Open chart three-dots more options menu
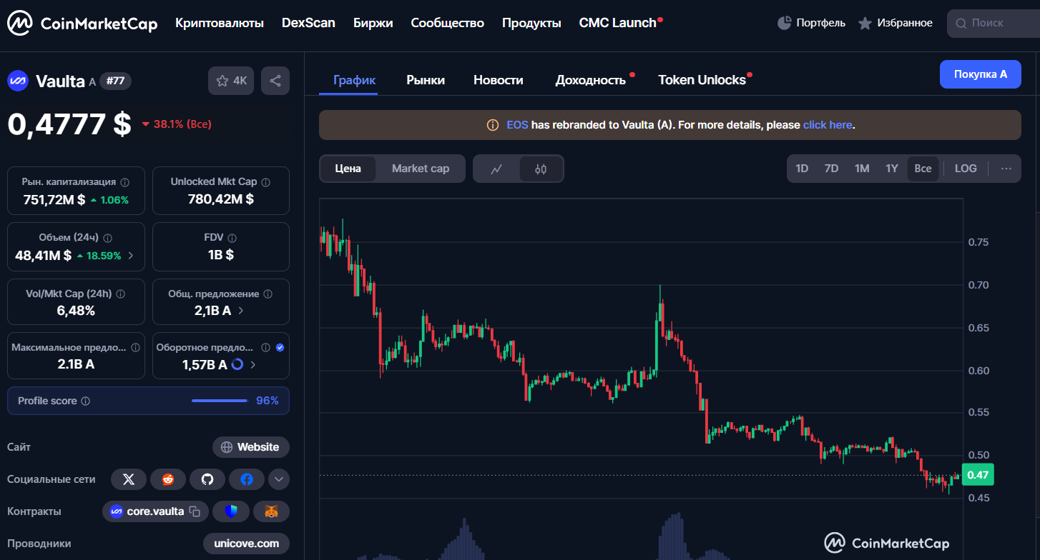 tap(1006, 169)
